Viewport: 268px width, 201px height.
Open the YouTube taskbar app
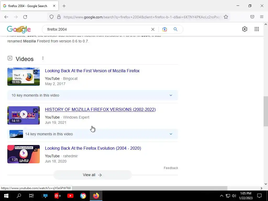pyautogui.click(x=70, y=196)
